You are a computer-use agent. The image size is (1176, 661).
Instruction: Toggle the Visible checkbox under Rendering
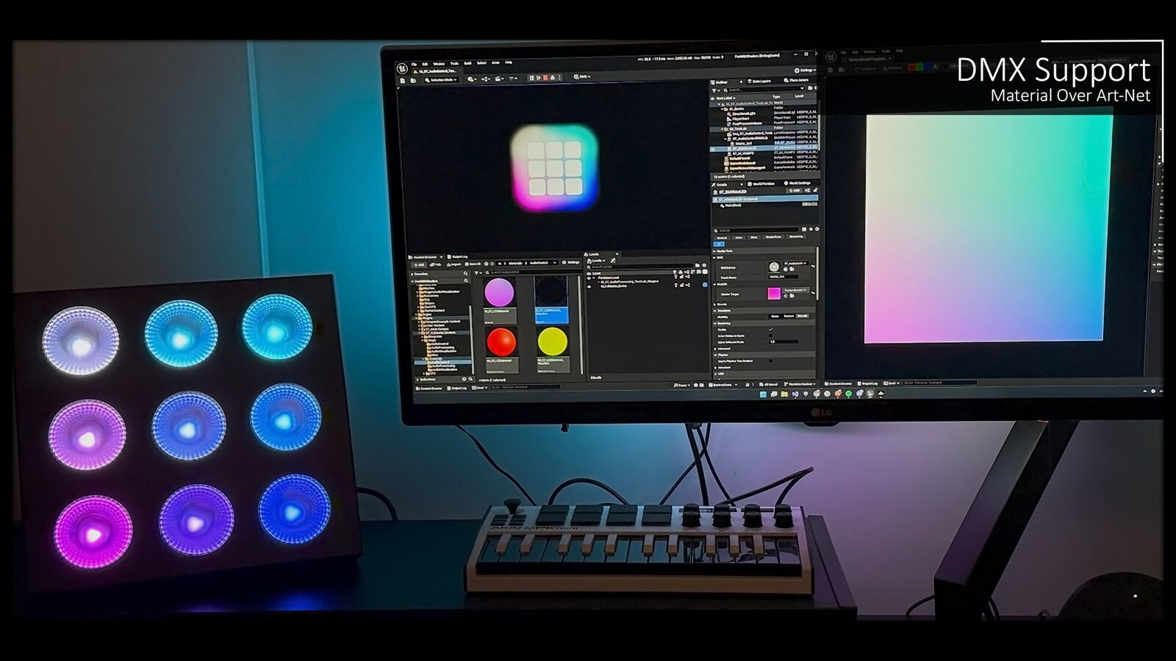[x=771, y=329]
